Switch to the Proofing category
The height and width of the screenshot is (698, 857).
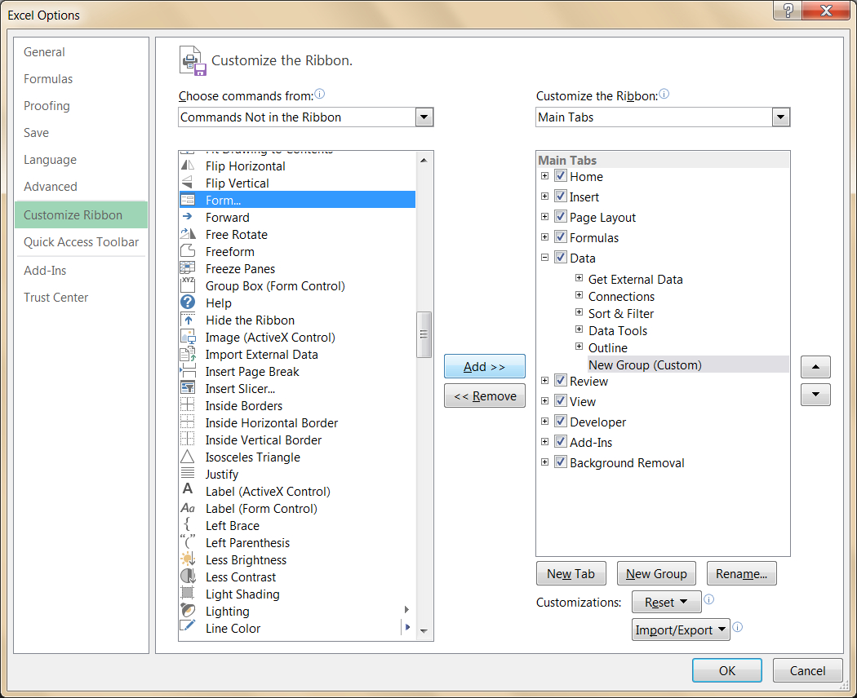[x=47, y=105]
